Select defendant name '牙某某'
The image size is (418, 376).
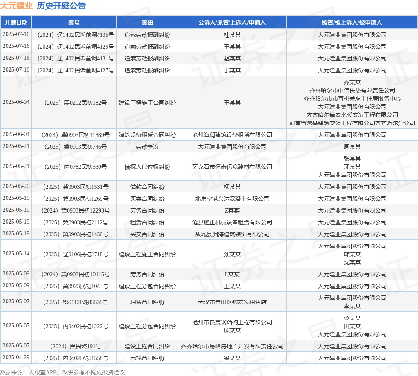pyautogui.click(x=352, y=167)
